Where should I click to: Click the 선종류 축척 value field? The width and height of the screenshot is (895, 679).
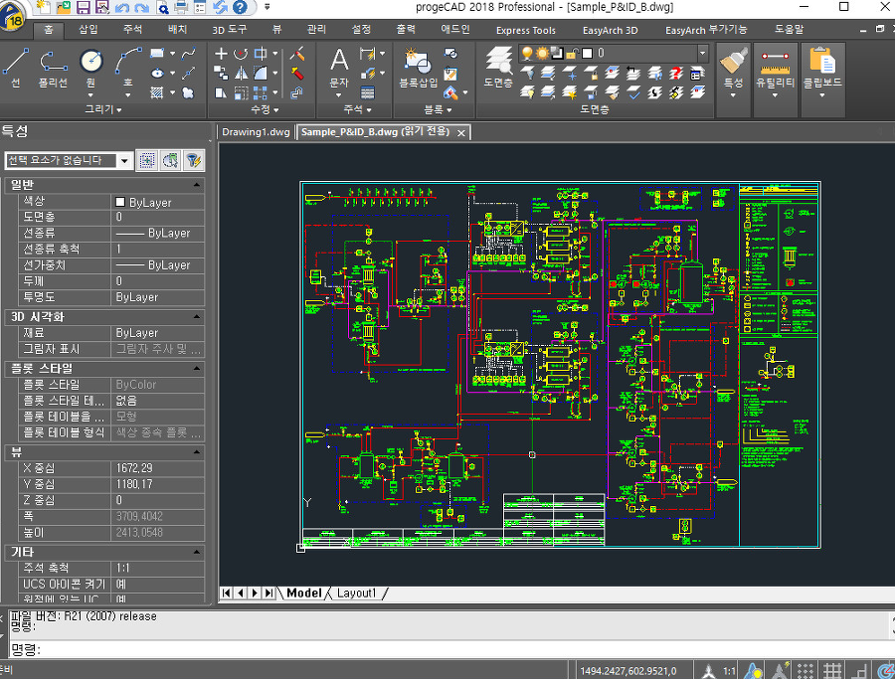pyautogui.click(x=157, y=249)
